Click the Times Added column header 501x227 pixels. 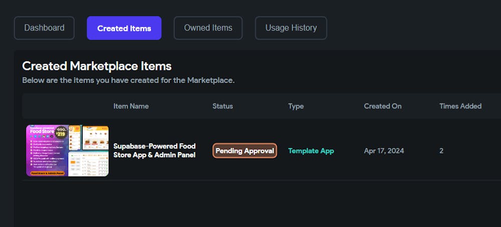click(460, 106)
